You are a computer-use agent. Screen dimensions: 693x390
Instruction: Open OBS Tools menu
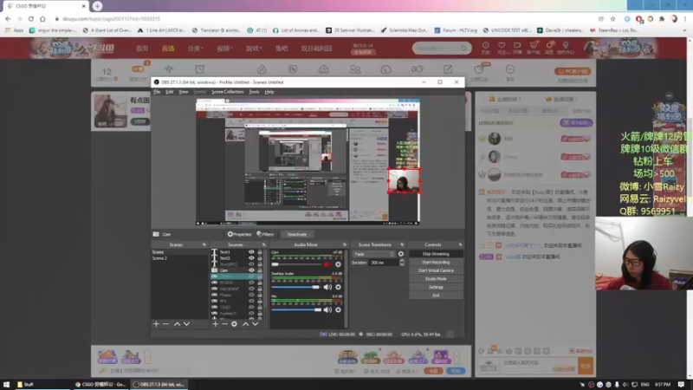pos(254,92)
